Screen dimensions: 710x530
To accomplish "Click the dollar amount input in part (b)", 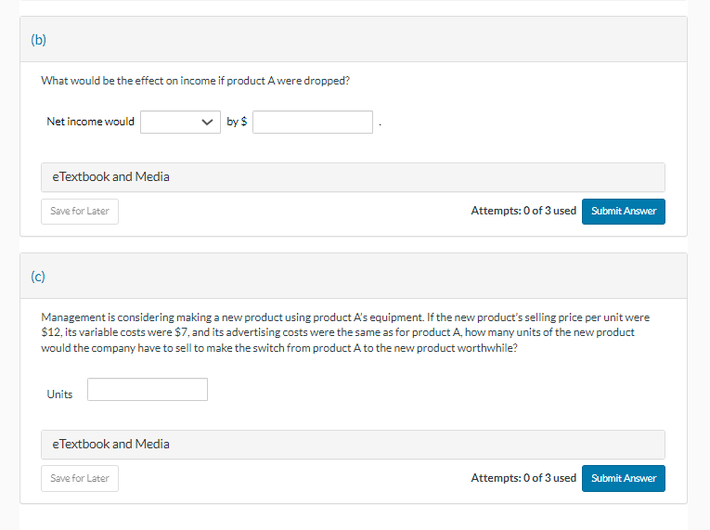I will [x=313, y=122].
